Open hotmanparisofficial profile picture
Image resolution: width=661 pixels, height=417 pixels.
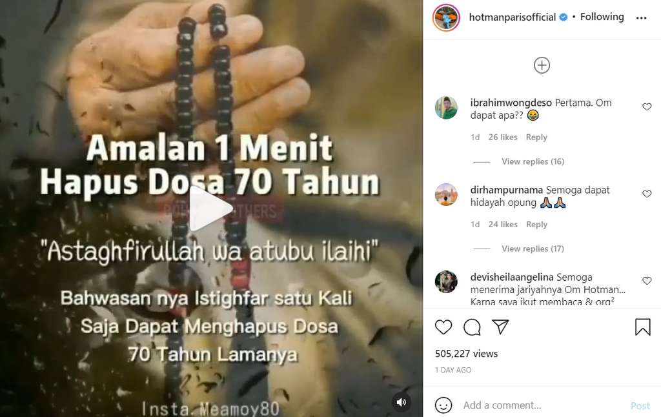[446, 17]
